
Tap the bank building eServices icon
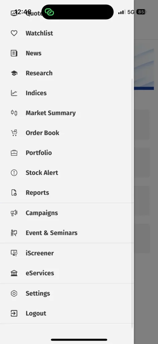pyautogui.click(x=14, y=273)
